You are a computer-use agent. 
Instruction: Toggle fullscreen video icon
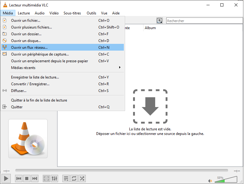point(46,178)
